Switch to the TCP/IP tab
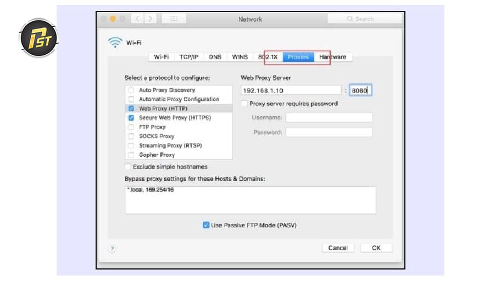This screenshot has height=281, width=501. [189, 57]
